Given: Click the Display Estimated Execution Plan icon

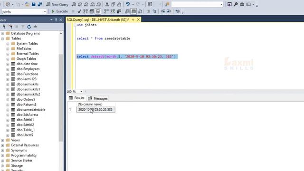Looking at the screenshot, I should [85, 11].
